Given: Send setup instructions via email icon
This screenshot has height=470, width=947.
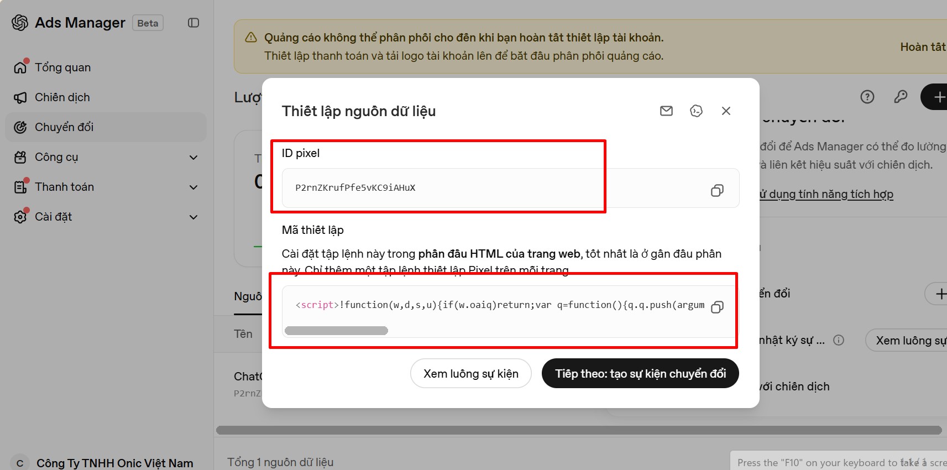Looking at the screenshot, I should click(667, 111).
